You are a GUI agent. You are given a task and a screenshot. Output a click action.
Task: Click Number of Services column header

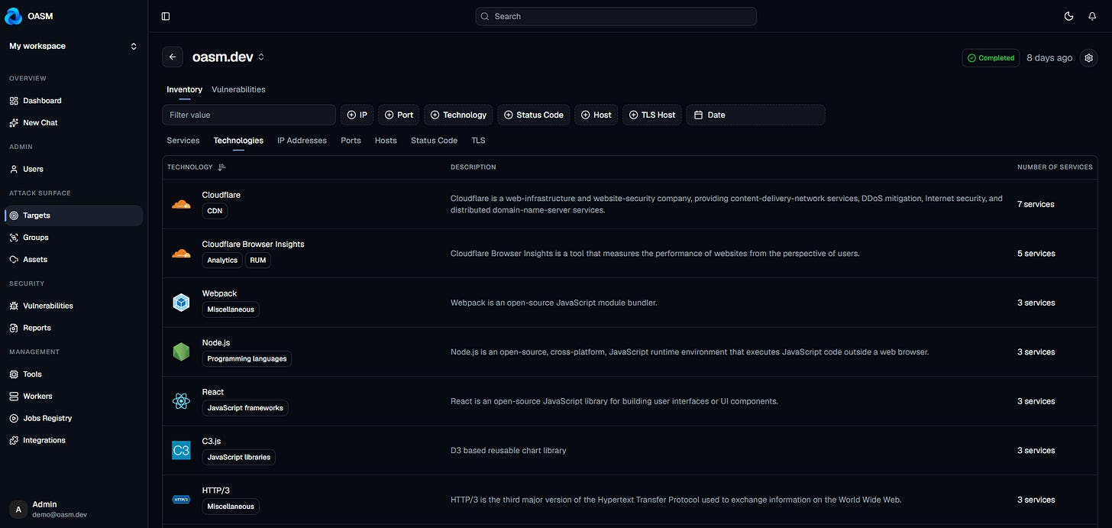click(1055, 167)
